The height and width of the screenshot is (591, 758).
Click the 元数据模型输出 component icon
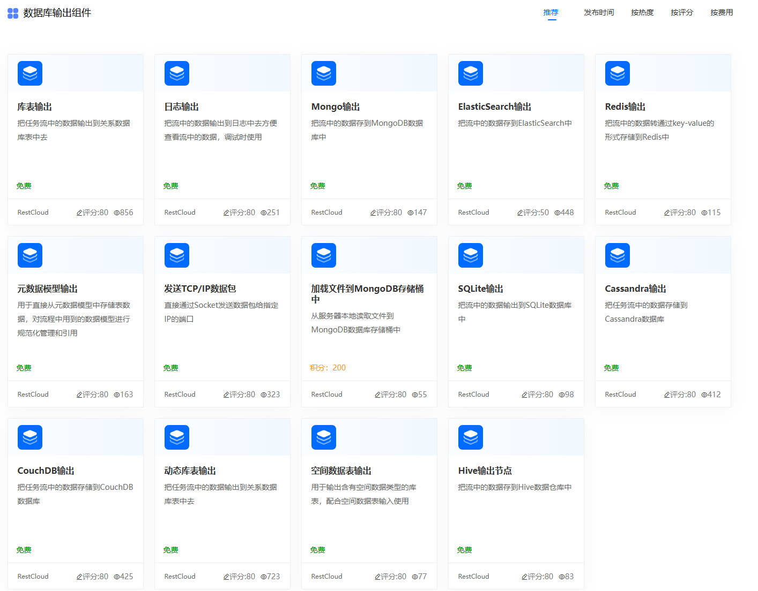point(30,255)
